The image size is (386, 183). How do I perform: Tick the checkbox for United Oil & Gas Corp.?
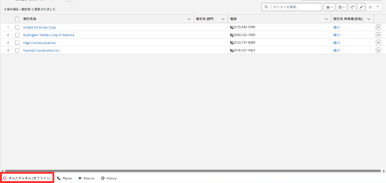pyautogui.click(x=17, y=27)
